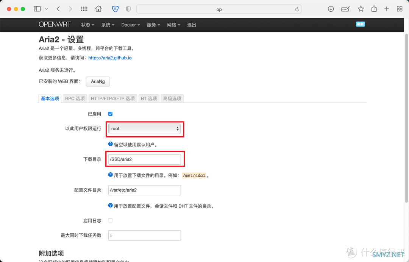Click the 附加选项 section heading
Screen dimensions: 409x262
tap(52, 253)
